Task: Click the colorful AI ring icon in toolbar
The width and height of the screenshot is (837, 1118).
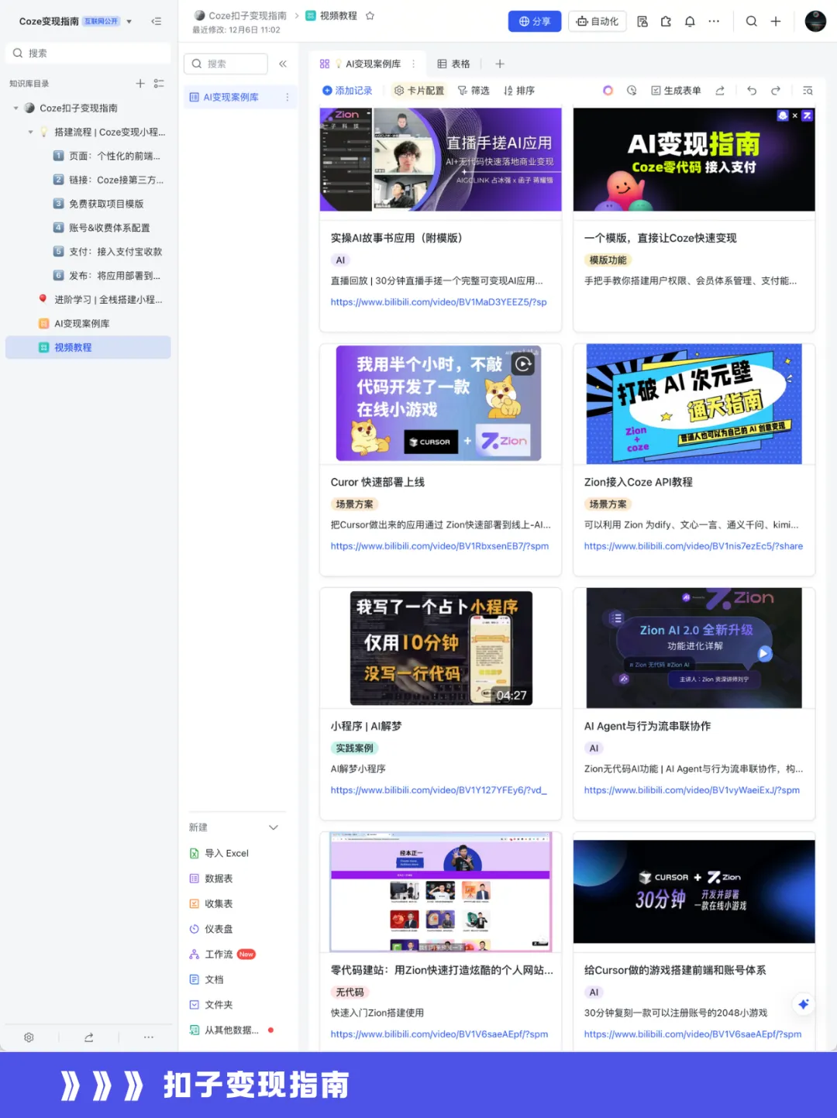Action: pyautogui.click(x=608, y=91)
